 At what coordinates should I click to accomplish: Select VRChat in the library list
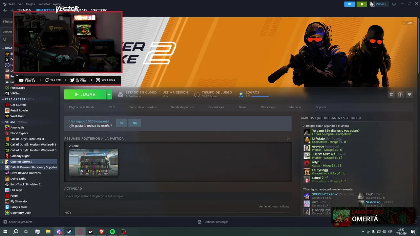tap(15, 93)
